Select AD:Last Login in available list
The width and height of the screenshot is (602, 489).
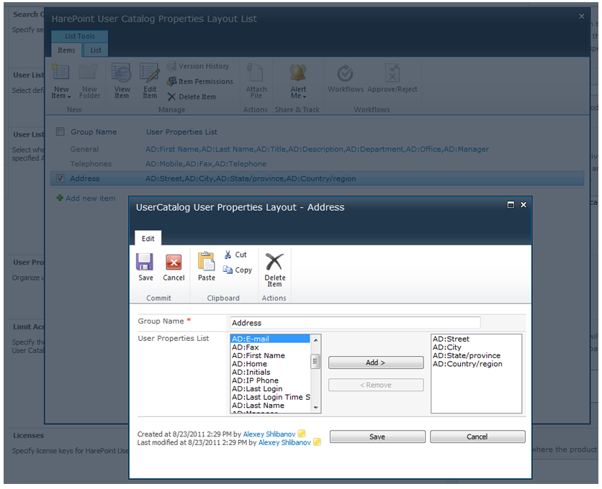[270, 388]
